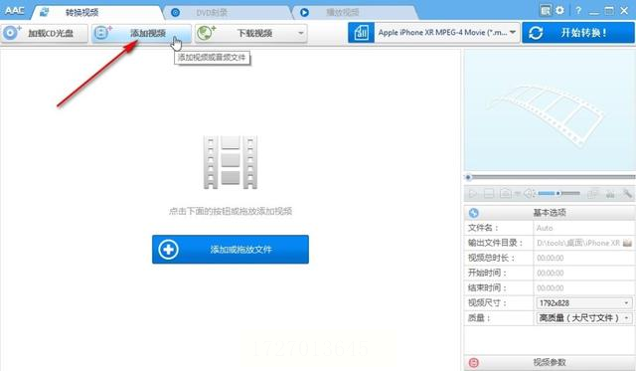Image resolution: width=636 pixels, height=371 pixels.
Task: Click the 添加视频 film icon
Action: click(x=102, y=33)
